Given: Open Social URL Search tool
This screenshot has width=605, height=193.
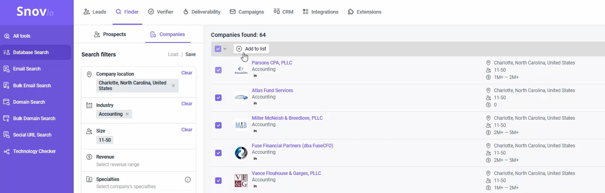Looking at the screenshot, I should coord(32,135).
